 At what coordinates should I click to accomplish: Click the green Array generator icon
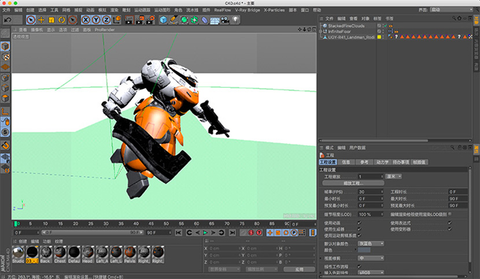tap(194, 20)
